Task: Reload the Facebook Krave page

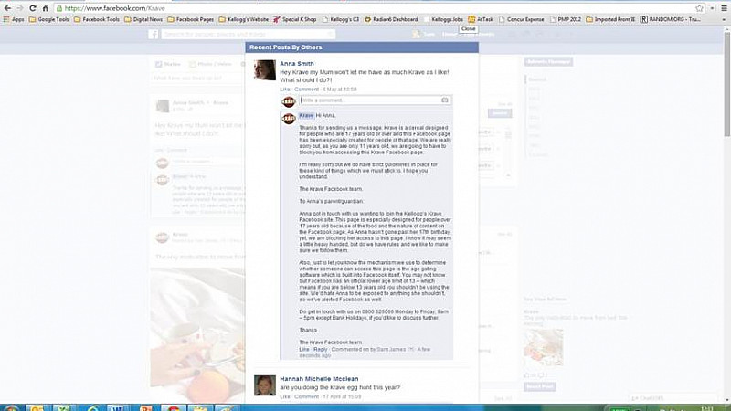Action: tap(33, 8)
